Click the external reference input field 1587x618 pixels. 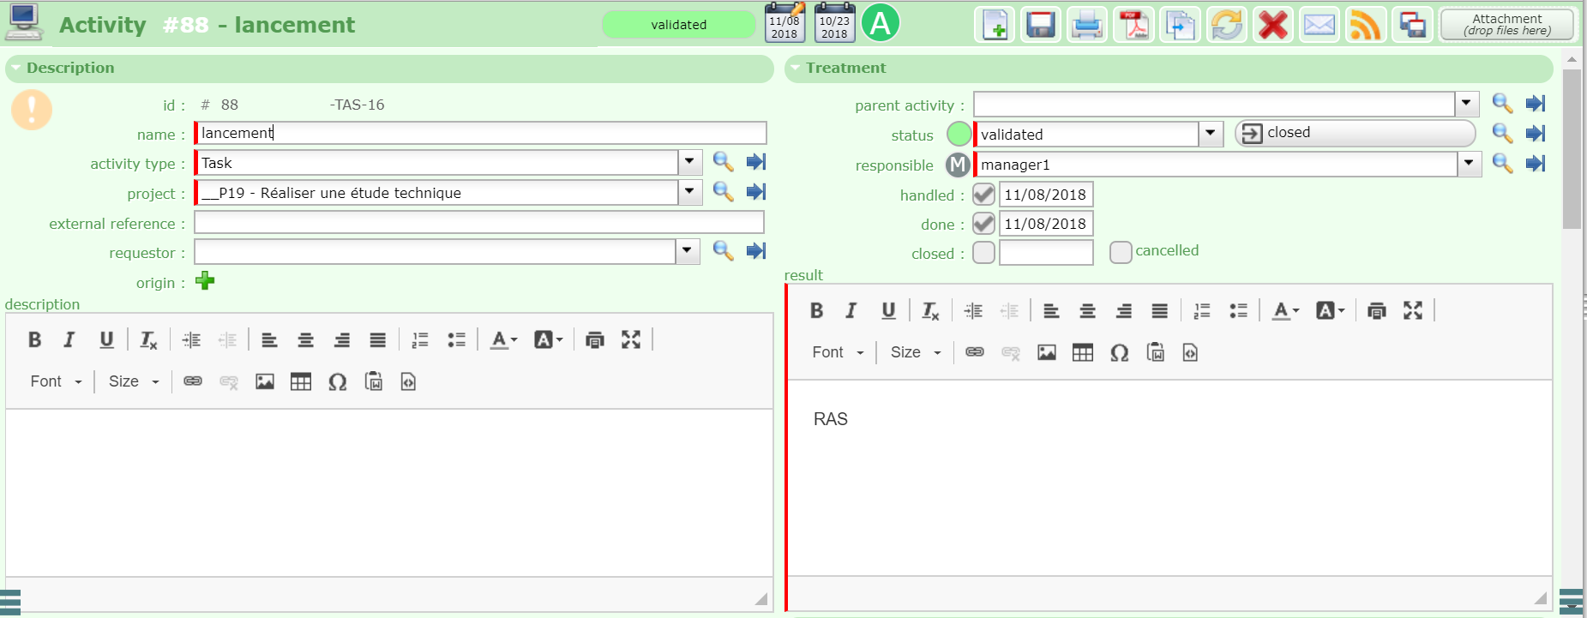pyautogui.click(x=478, y=223)
